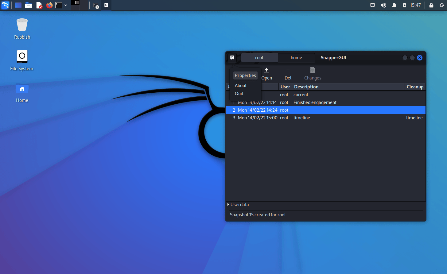The width and height of the screenshot is (447, 274).
Task: Click the Del snapshot toolbar button
Action: pos(288,74)
